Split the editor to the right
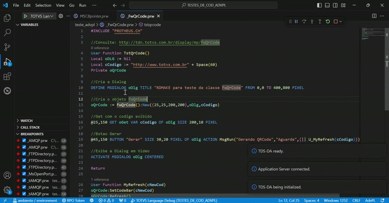This screenshot has height=203, width=389. coord(374,16)
